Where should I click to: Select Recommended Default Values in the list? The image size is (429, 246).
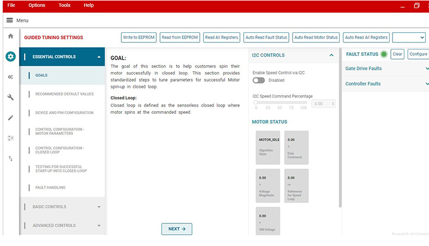pyautogui.click(x=64, y=94)
